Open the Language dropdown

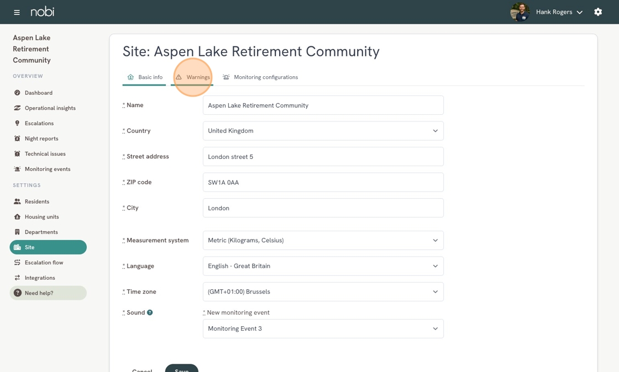[323, 266]
